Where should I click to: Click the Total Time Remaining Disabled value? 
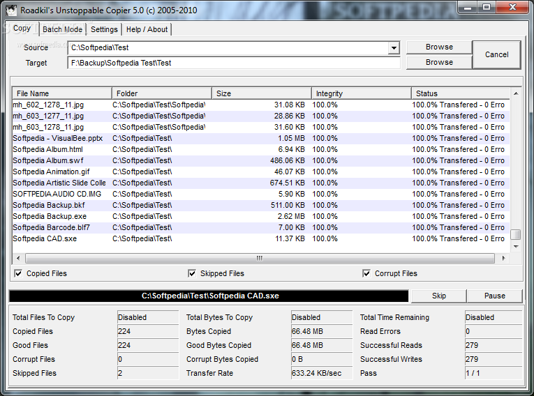493,317
